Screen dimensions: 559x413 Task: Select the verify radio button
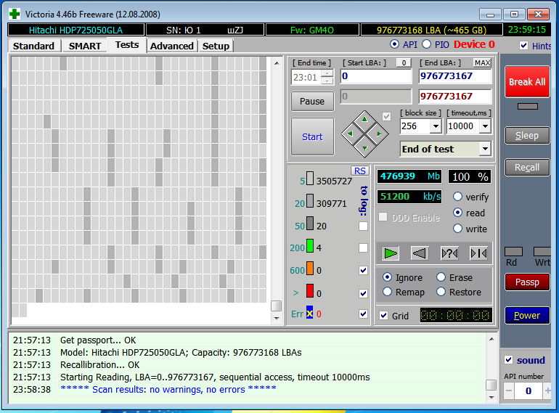point(458,197)
